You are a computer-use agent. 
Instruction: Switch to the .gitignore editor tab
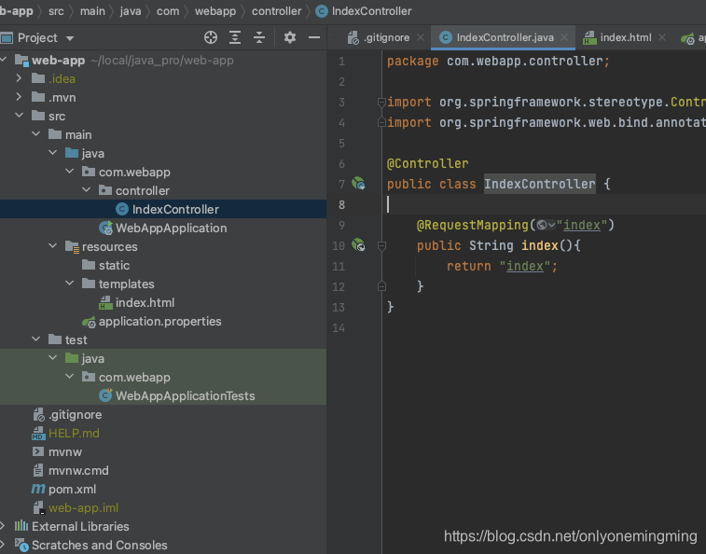tap(386, 37)
